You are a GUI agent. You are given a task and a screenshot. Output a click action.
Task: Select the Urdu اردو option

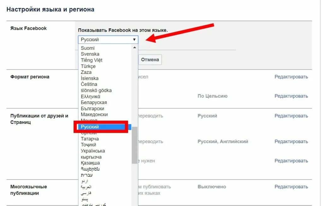click(x=85, y=181)
